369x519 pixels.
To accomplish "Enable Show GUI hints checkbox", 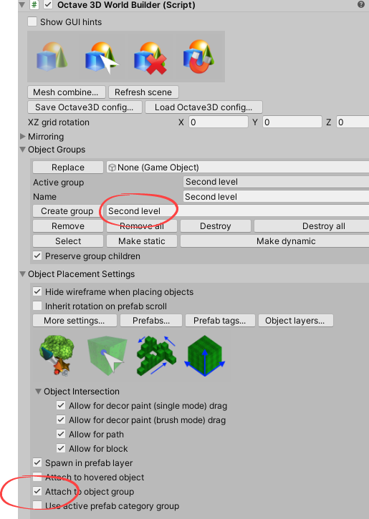I will coord(32,22).
